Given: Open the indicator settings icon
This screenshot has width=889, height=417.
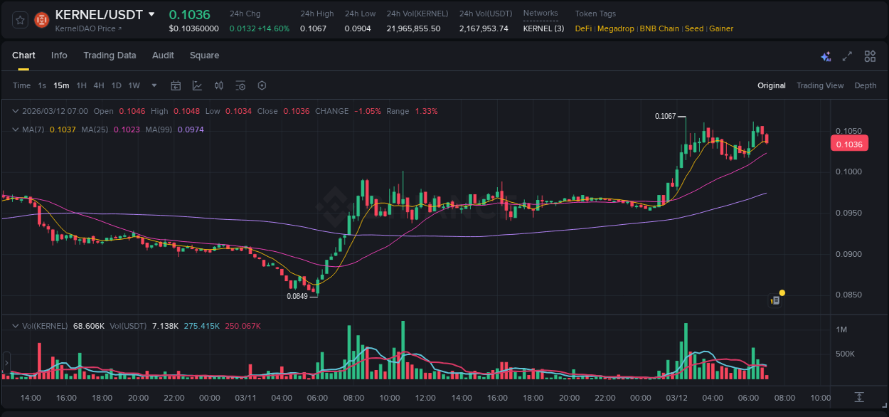Looking at the screenshot, I should click(x=240, y=85).
